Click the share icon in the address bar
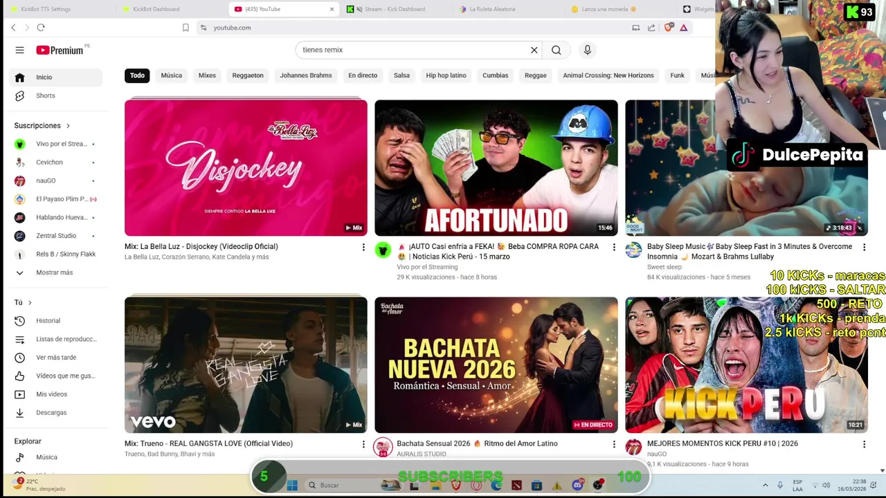886x498 pixels. click(651, 28)
